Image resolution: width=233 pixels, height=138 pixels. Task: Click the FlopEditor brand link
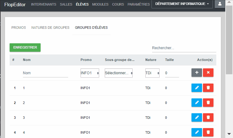point(15,5)
